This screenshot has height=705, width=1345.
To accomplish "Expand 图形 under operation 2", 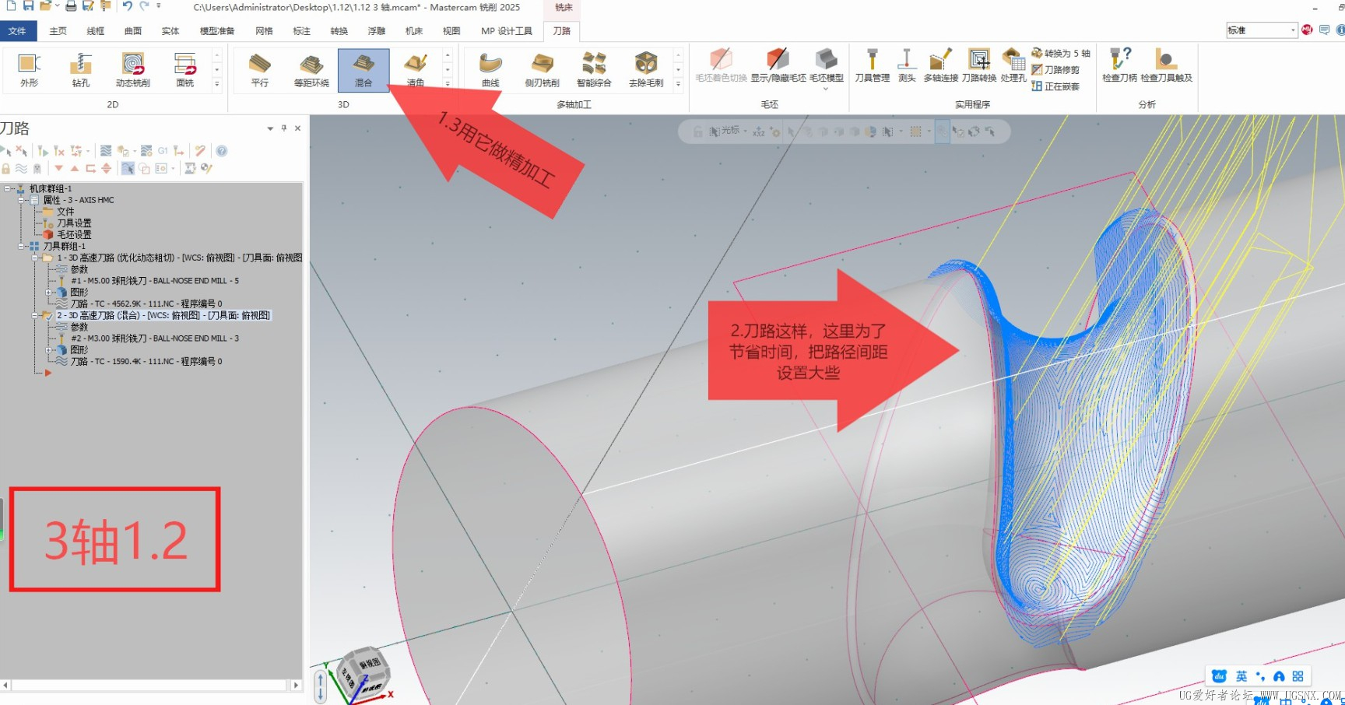I will pyautogui.click(x=48, y=350).
